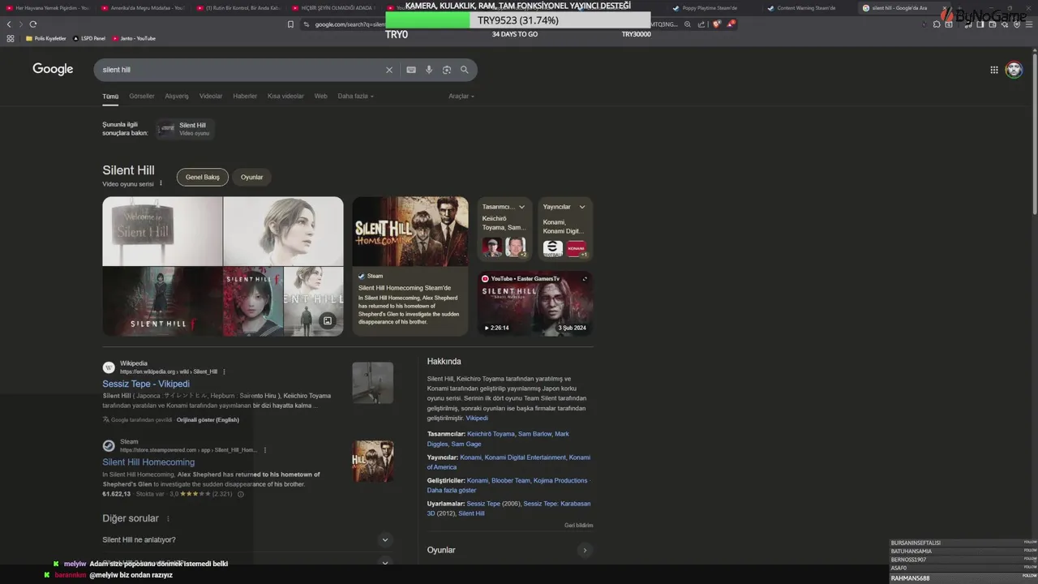Select the Genel Bakış chip
Screen dimensions: 1038x584
point(203,177)
